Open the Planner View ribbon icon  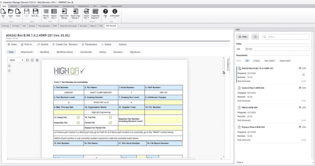pyautogui.click(x=46, y=12)
